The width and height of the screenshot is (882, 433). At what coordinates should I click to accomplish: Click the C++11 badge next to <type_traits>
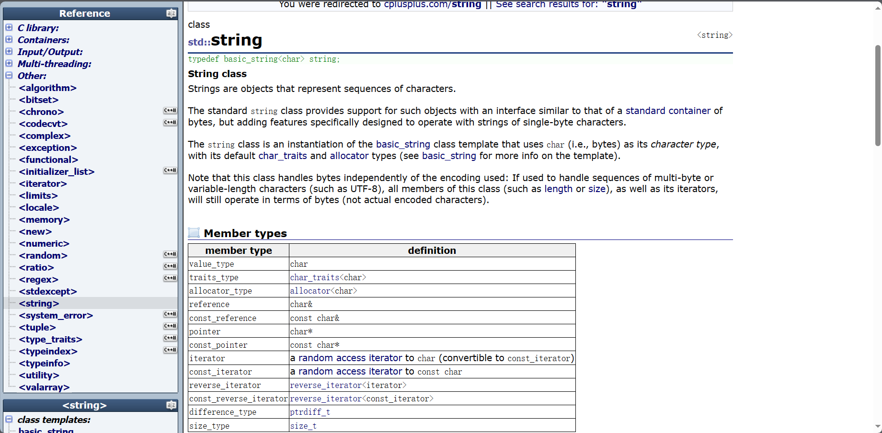pos(170,338)
